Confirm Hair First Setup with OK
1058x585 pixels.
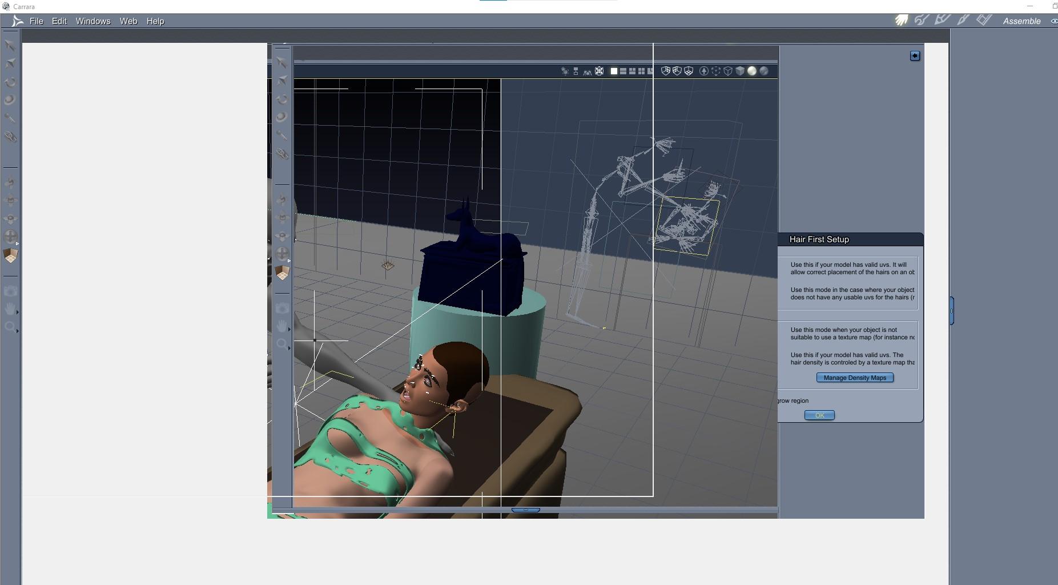tap(819, 415)
